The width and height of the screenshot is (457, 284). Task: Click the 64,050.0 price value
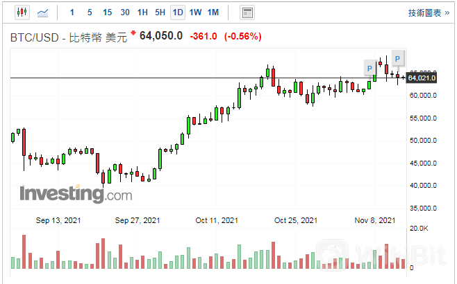click(161, 36)
